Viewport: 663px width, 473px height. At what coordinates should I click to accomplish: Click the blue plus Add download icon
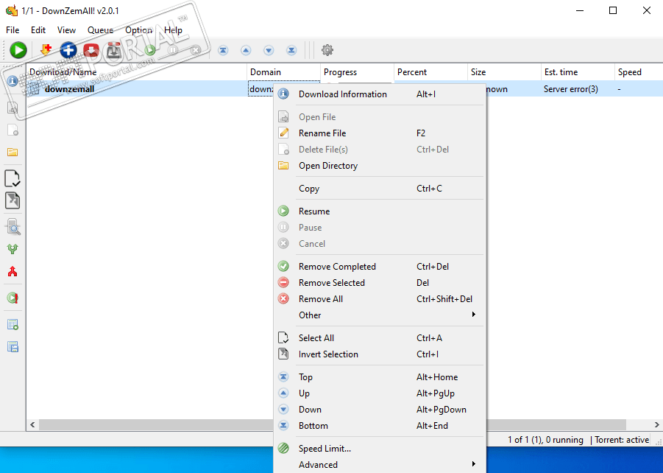pyautogui.click(x=68, y=50)
